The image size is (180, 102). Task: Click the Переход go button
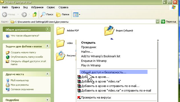click(168, 22)
